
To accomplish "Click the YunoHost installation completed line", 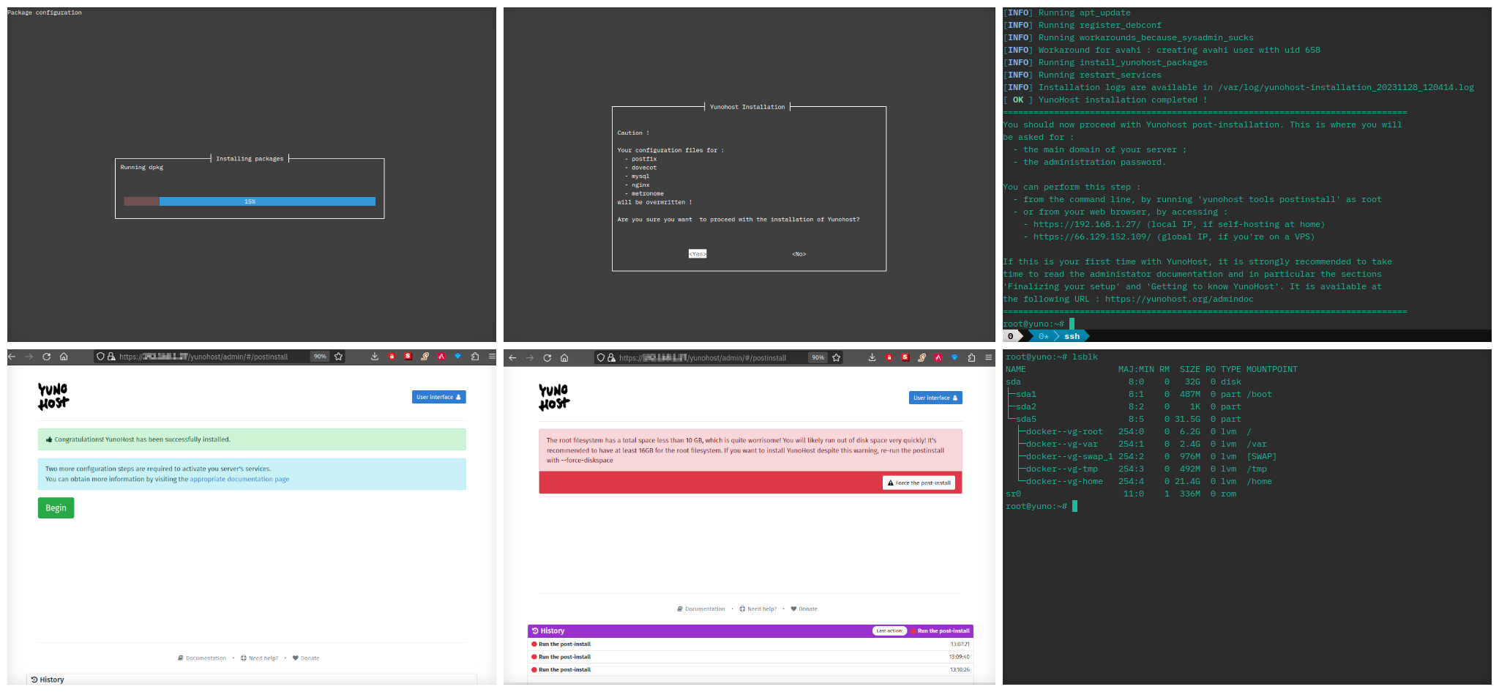I will (x=1105, y=100).
